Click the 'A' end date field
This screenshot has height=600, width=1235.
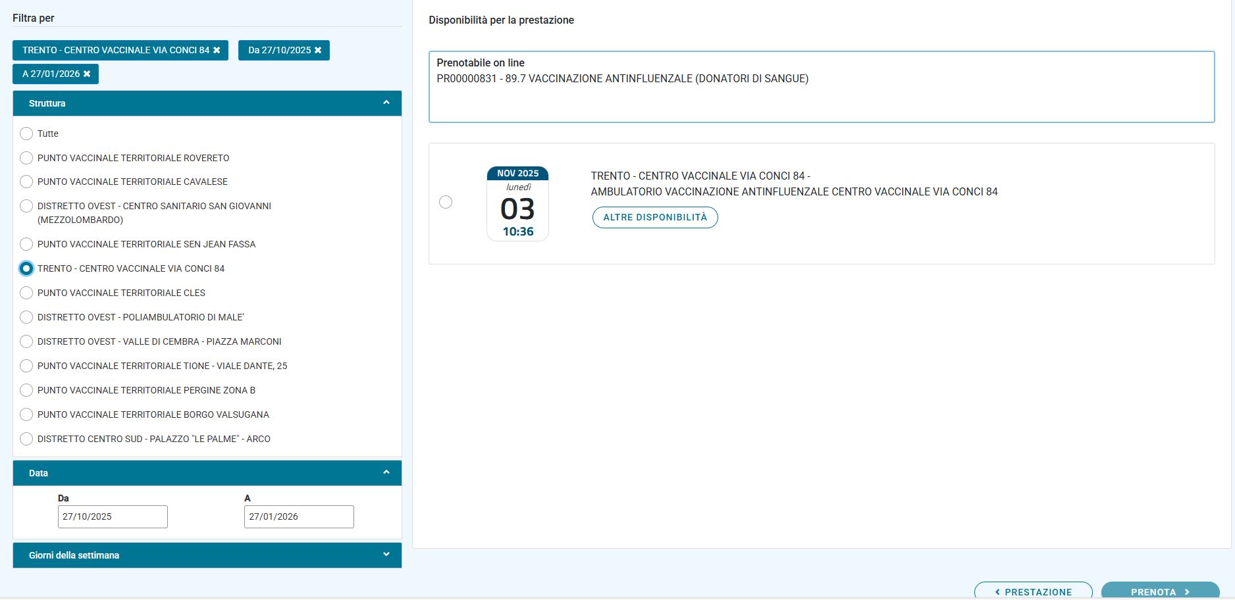tap(299, 517)
